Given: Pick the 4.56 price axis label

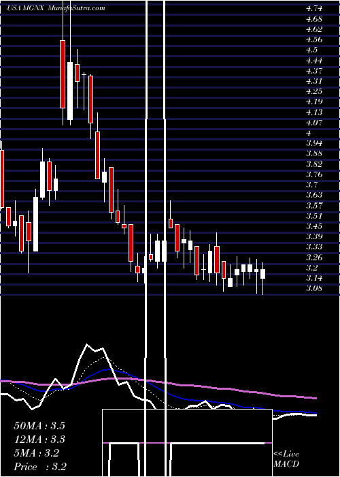Looking at the screenshot, I should click(314, 40).
